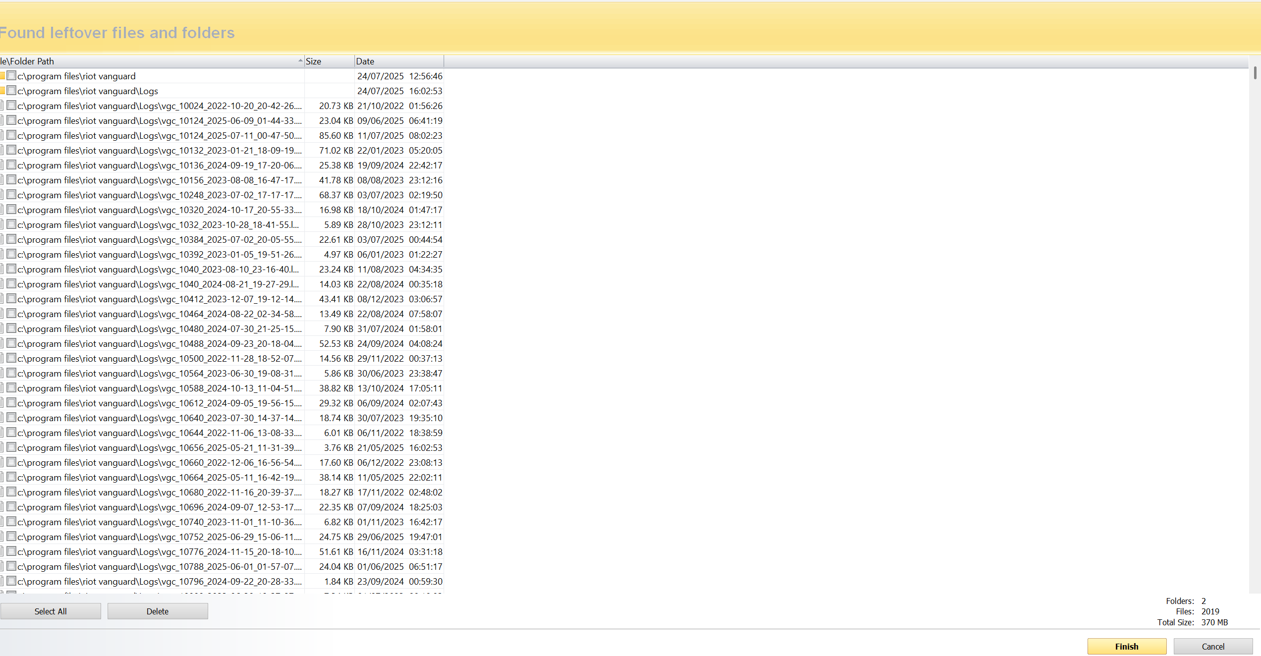Select row vgc_10740_2023-11-01_11-10-36
Viewport: 1261px width, 656px height.
tap(222, 522)
